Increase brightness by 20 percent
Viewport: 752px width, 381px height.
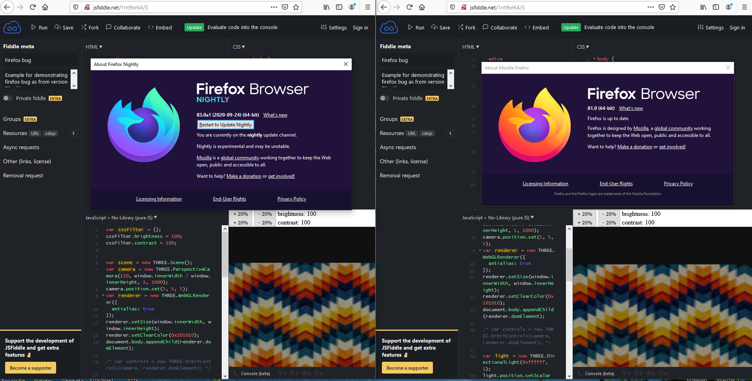(241, 214)
